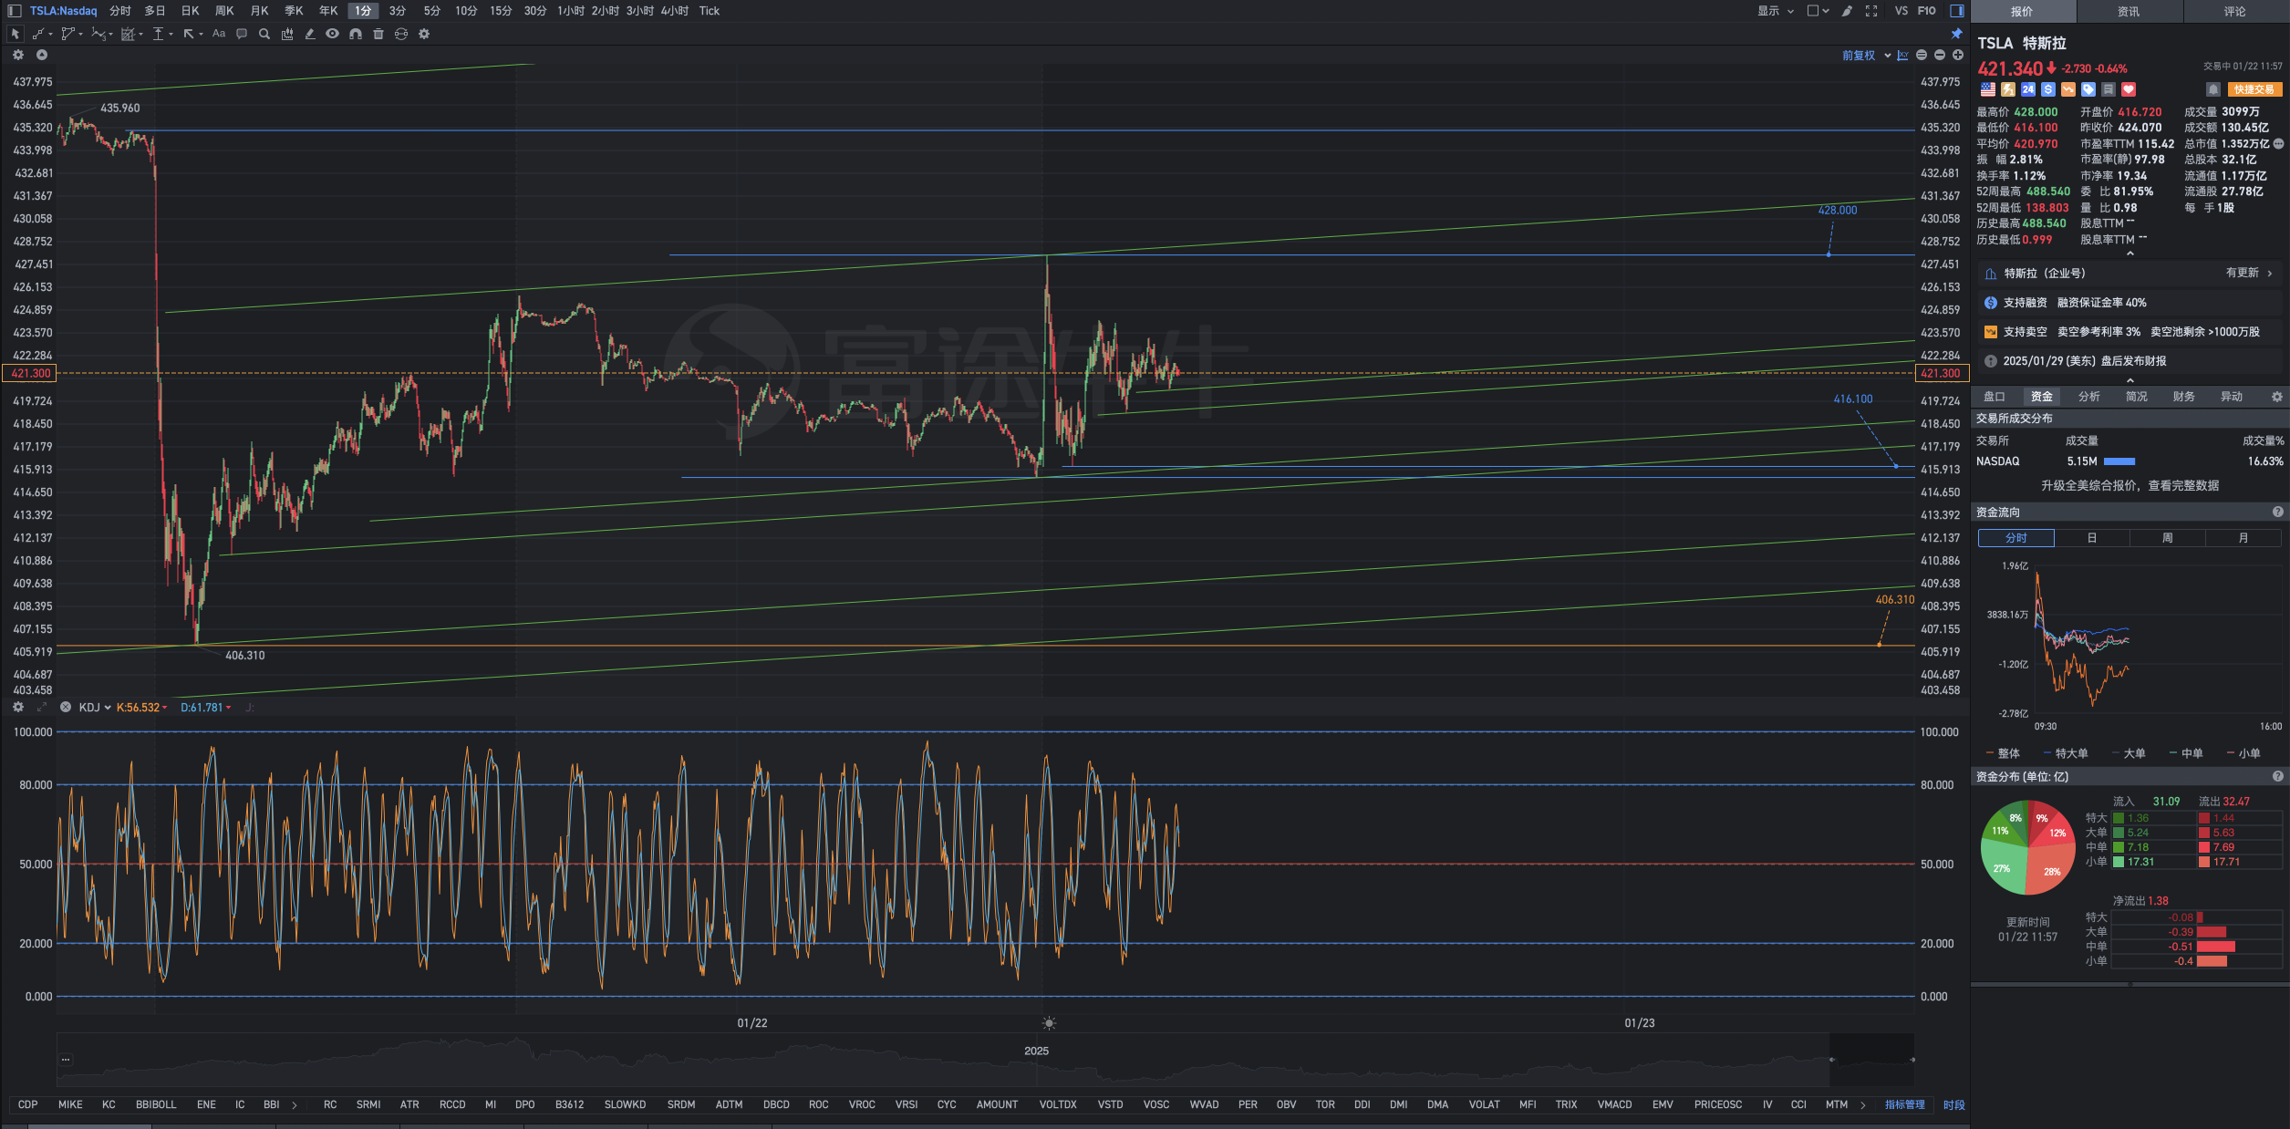This screenshot has width=2290, height=1129.
Task: Select the 月 capital flow period
Action: tap(2243, 538)
